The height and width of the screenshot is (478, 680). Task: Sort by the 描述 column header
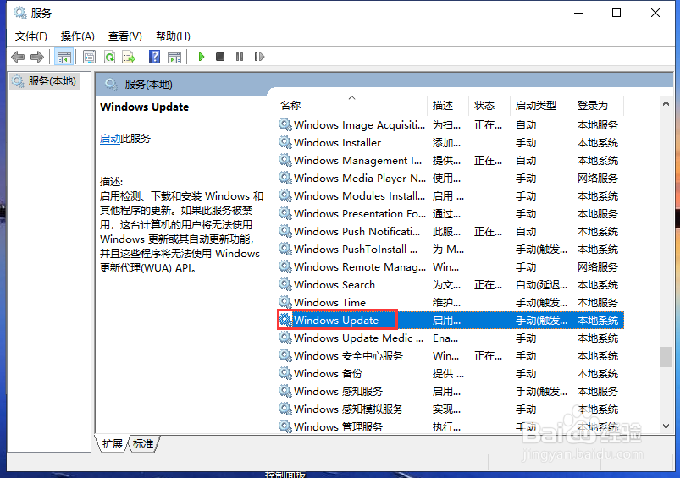[448, 105]
